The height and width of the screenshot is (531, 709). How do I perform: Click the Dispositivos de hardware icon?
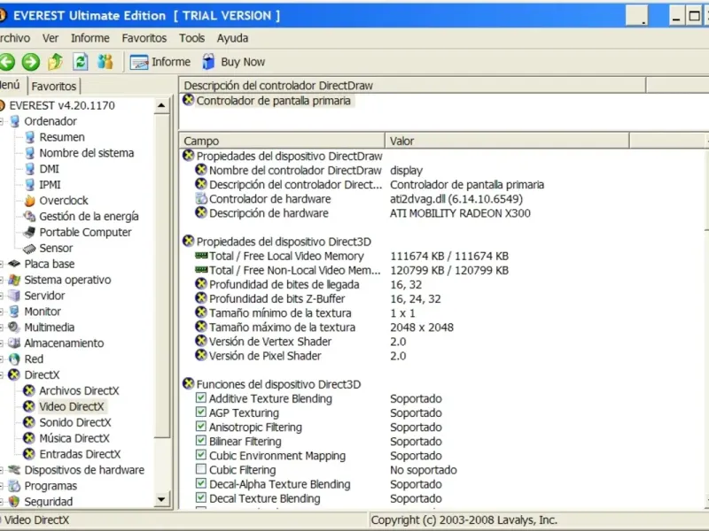click(x=14, y=470)
